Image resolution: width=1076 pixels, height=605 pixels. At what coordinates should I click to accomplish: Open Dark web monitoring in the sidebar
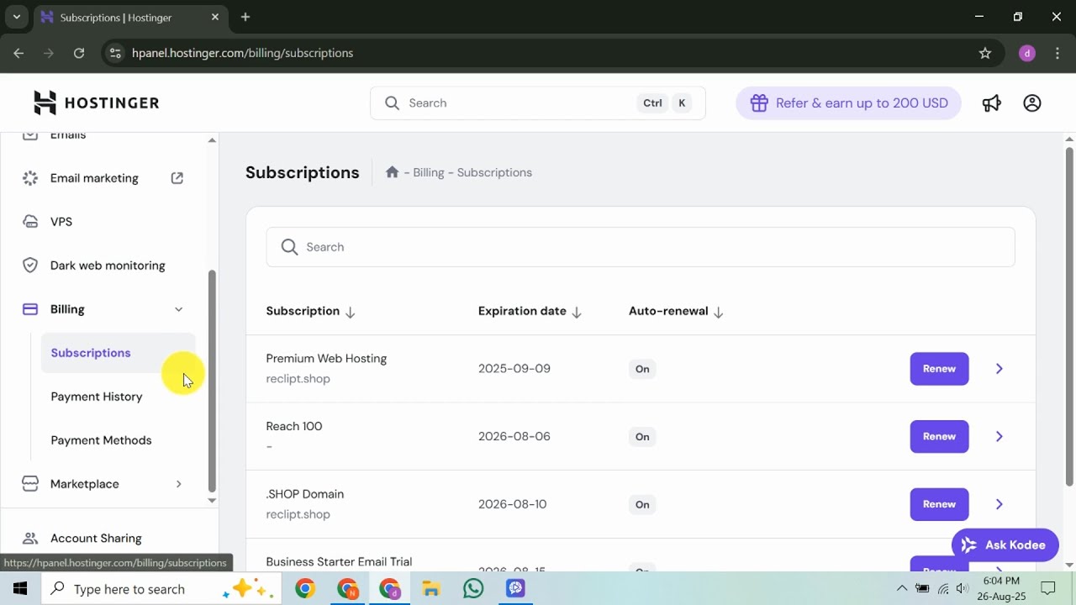point(108,266)
